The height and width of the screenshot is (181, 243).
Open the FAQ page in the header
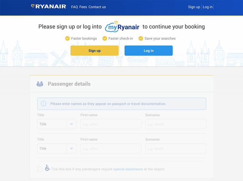pyautogui.click(x=74, y=7)
